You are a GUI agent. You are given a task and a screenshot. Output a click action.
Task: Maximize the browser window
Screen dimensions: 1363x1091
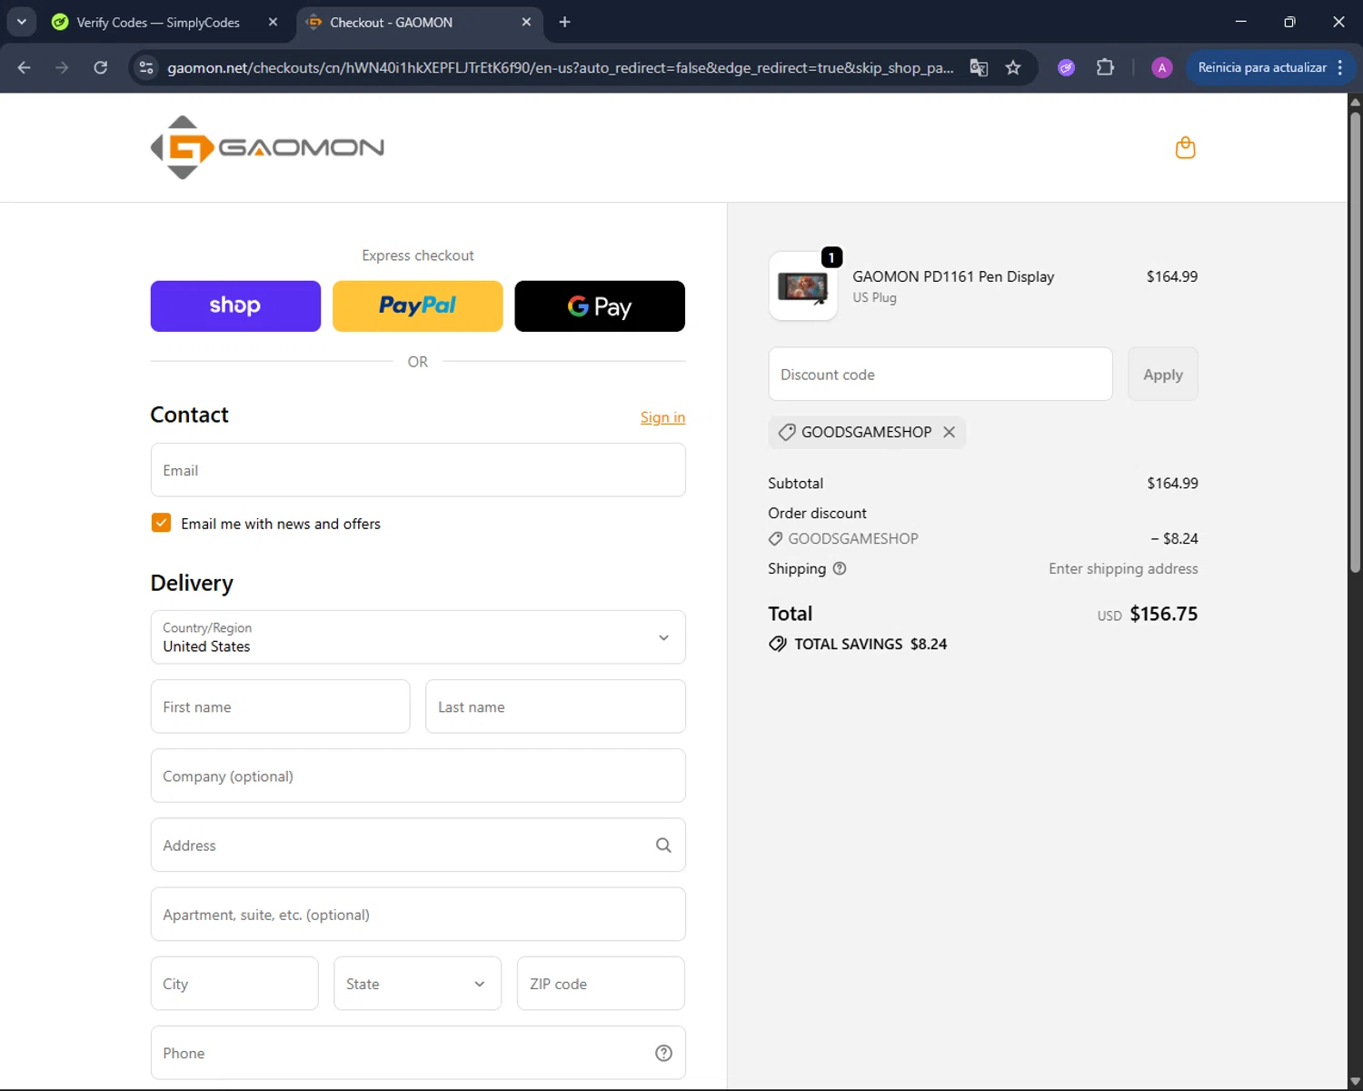[x=1289, y=22]
